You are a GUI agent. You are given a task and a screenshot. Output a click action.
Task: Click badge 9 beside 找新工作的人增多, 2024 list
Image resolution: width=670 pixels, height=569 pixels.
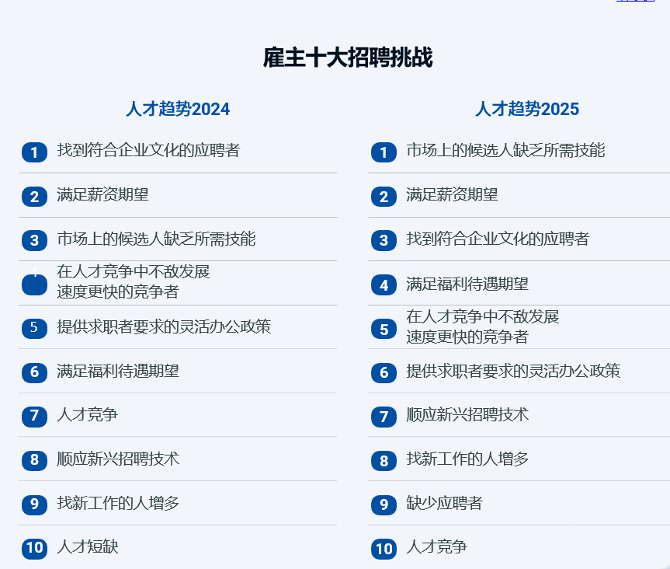35,504
